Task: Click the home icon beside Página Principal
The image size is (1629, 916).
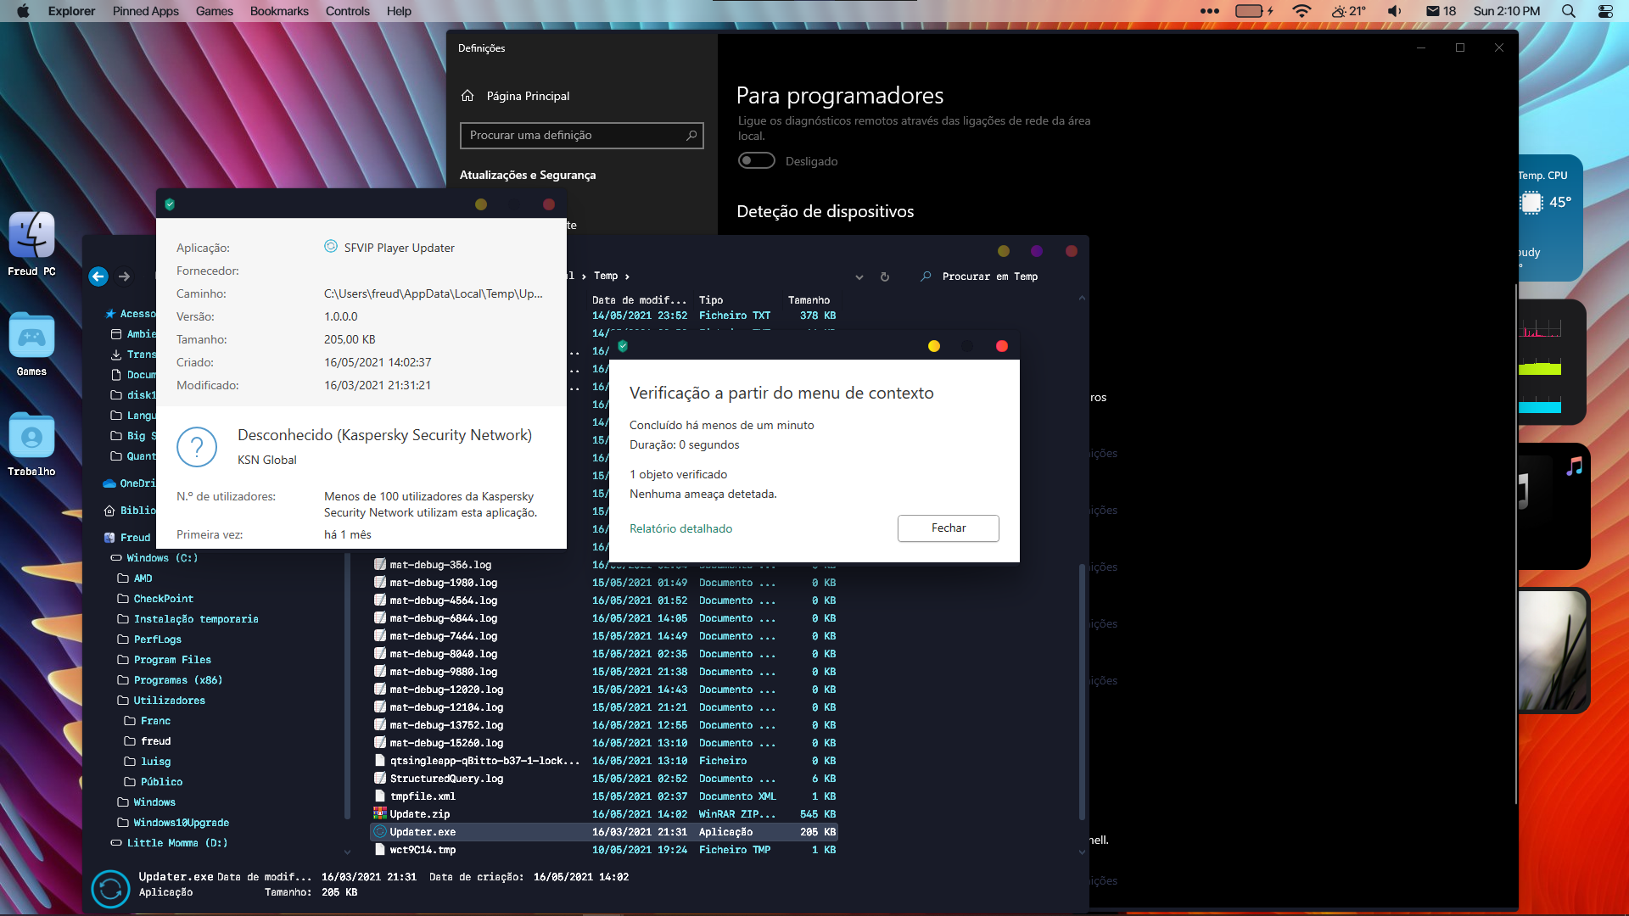Action: 467,96
